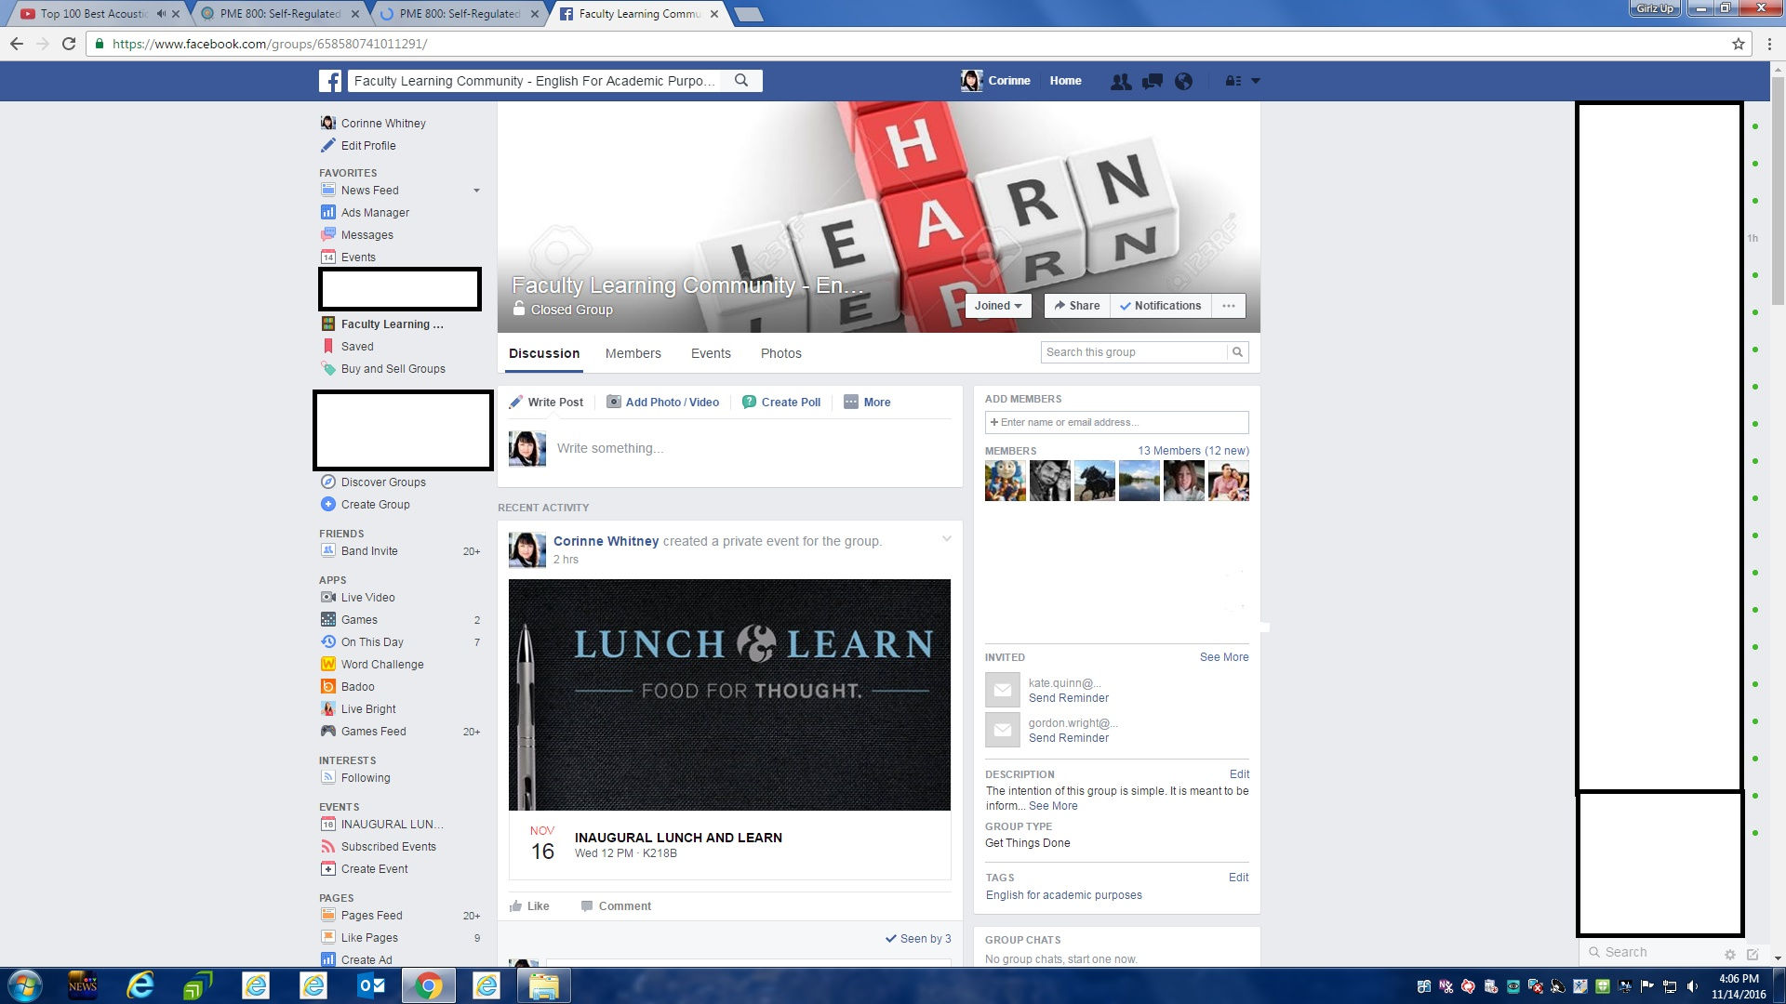1786x1004 pixels.
Task: Open Subscribed Events
Action: tap(388, 847)
